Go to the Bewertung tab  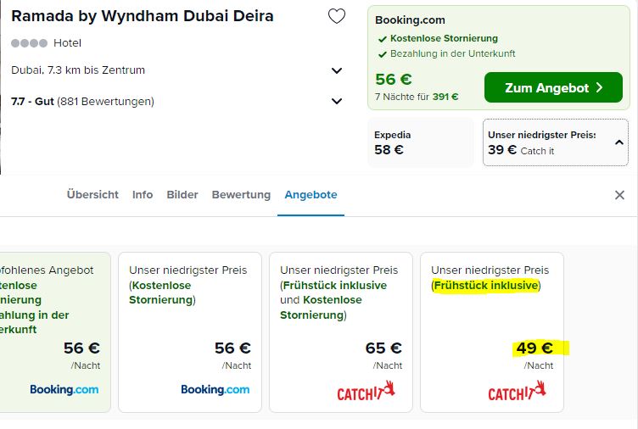pos(241,195)
